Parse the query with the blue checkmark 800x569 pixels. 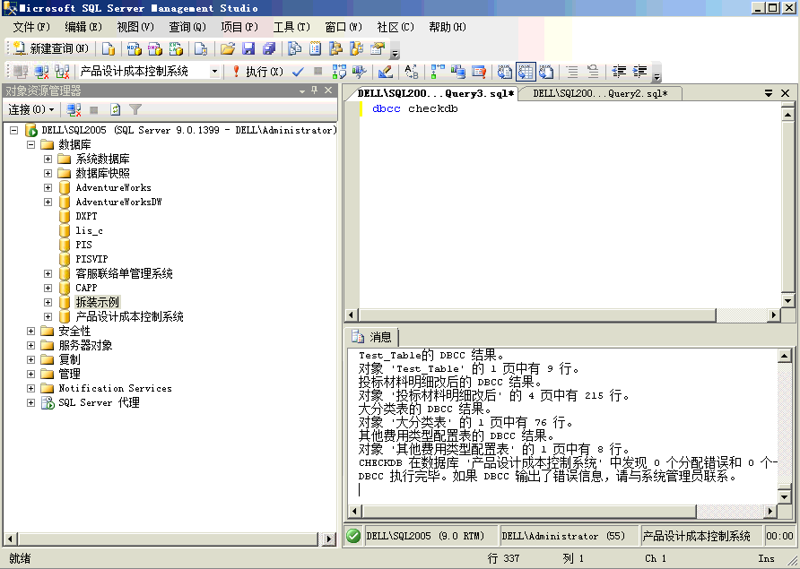pyautogui.click(x=298, y=72)
